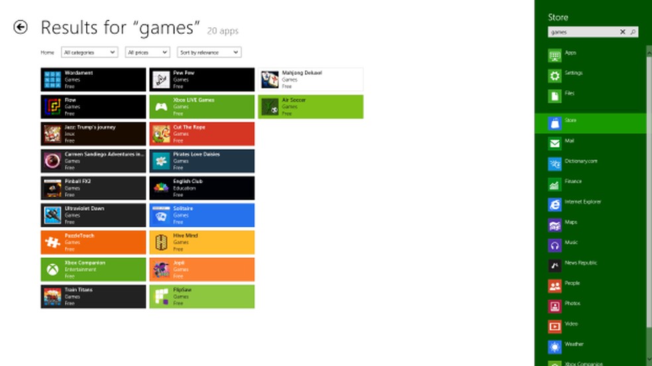
Task: Open the Cut The Rope tile
Action: (202, 134)
